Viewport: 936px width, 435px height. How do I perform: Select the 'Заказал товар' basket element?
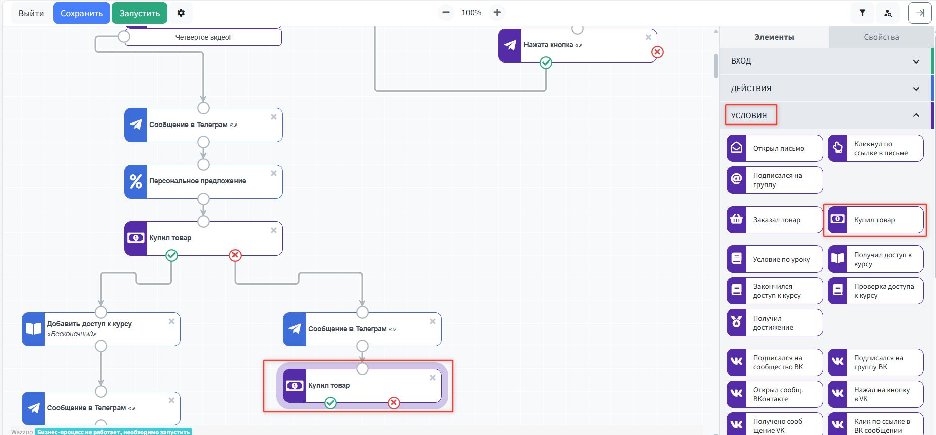click(775, 220)
